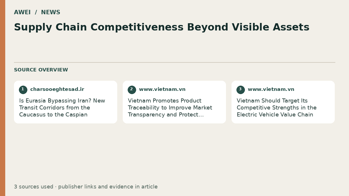The height and width of the screenshot is (196, 349).
Task: Click the third source card
Action: click(x=283, y=102)
